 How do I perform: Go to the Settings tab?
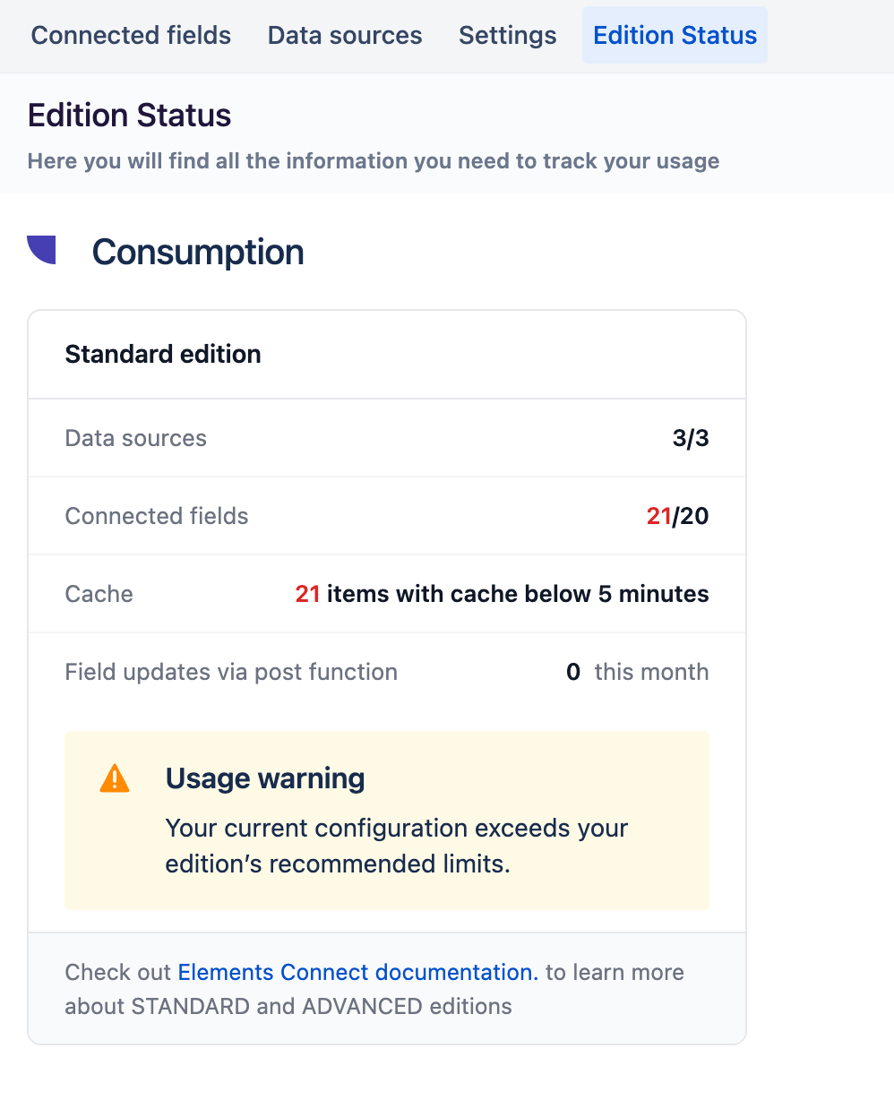click(x=507, y=36)
